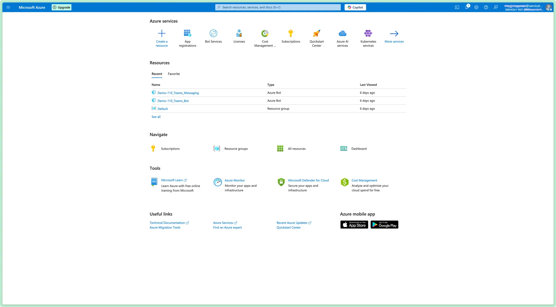Open Subscriptions key icon in Azure services
This screenshot has width=556, height=307.
[x=291, y=33]
